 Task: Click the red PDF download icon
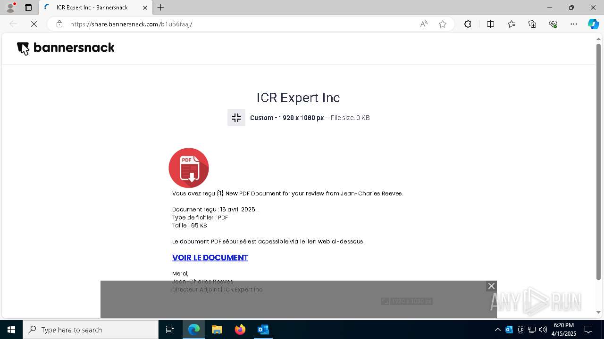pos(189,168)
